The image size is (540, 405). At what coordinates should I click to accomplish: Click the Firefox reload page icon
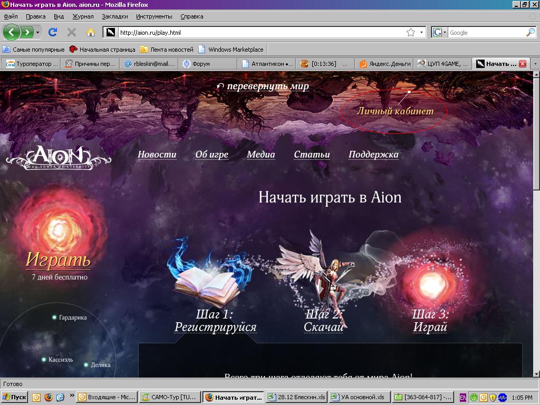point(53,32)
